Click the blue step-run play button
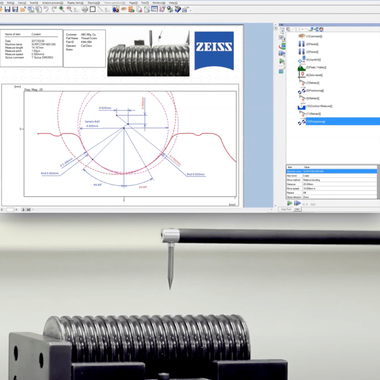The height and width of the screenshot is (380, 380). click(x=297, y=203)
